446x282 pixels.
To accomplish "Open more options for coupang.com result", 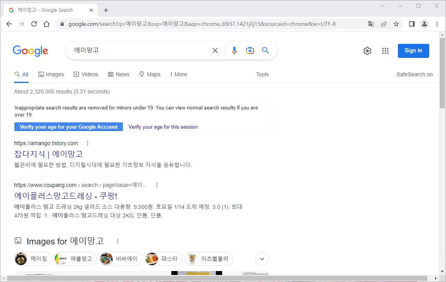I will coord(157,185).
